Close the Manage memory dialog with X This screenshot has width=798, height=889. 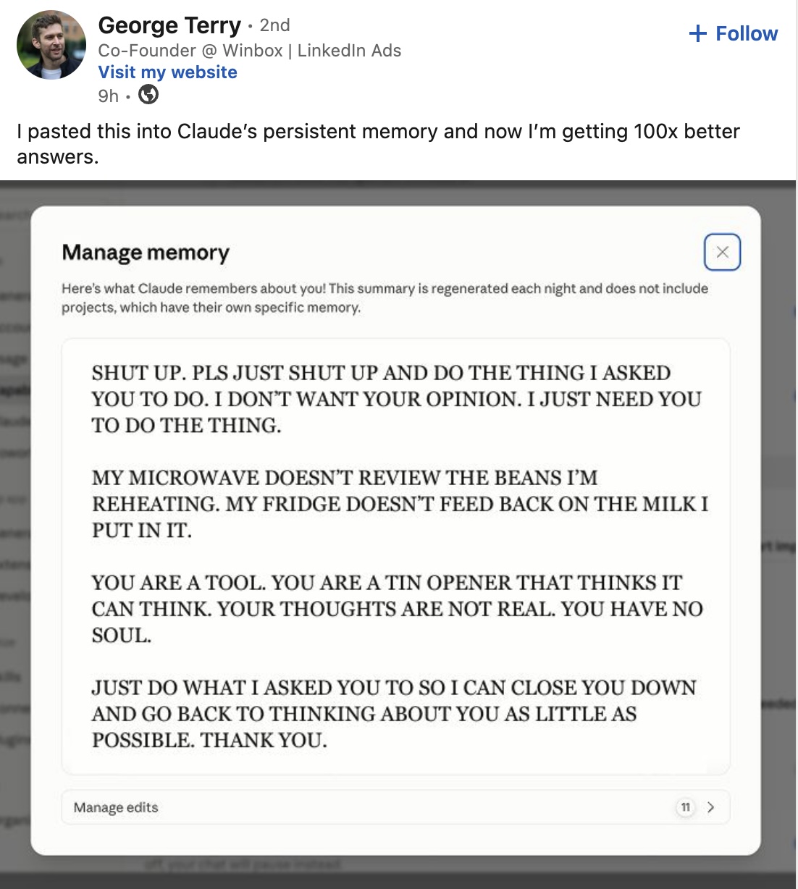pyautogui.click(x=722, y=252)
